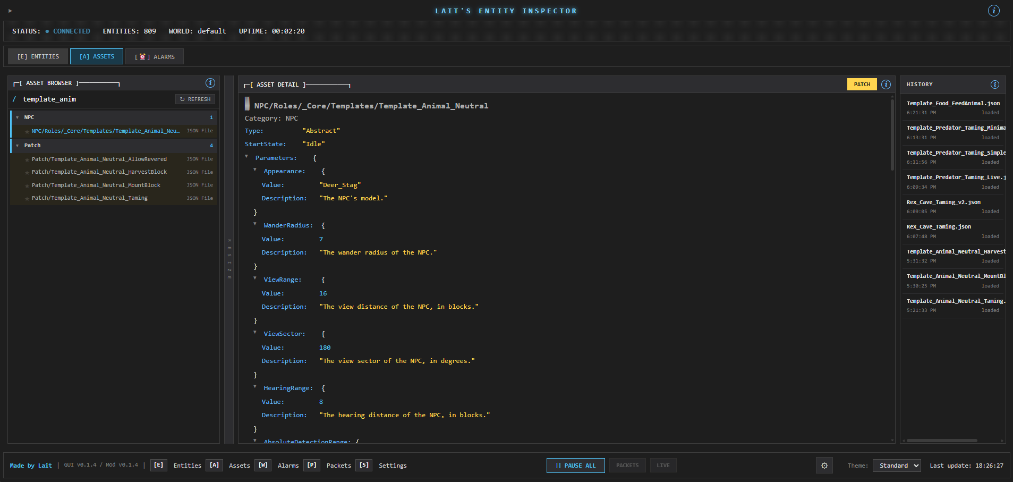Click the yellow PATCH button
Image resolution: width=1013 pixels, height=482 pixels.
point(862,84)
